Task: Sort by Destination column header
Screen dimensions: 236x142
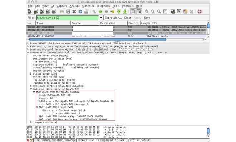Action: [x=113, y=23]
